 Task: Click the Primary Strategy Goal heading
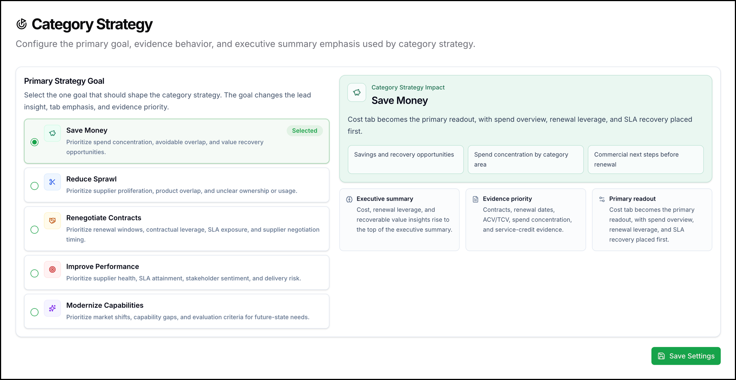(x=64, y=81)
